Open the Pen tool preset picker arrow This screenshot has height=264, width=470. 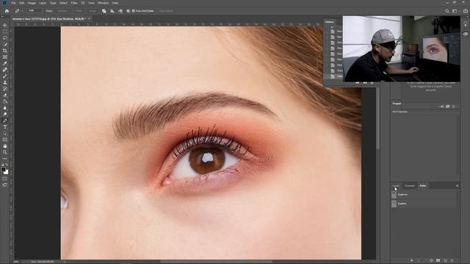pos(22,11)
